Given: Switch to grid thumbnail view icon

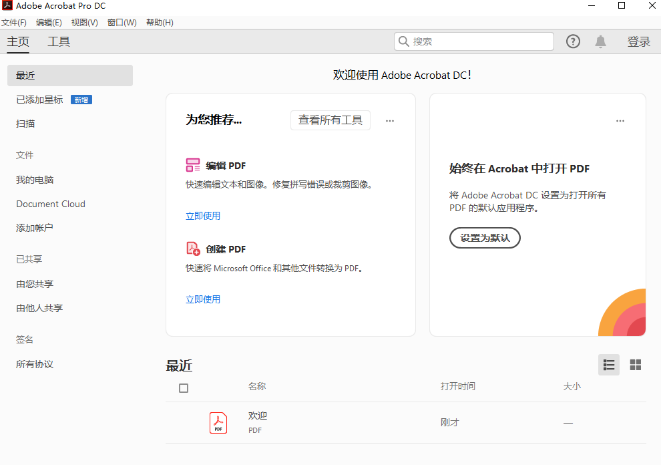Looking at the screenshot, I should click(x=636, y=365).
